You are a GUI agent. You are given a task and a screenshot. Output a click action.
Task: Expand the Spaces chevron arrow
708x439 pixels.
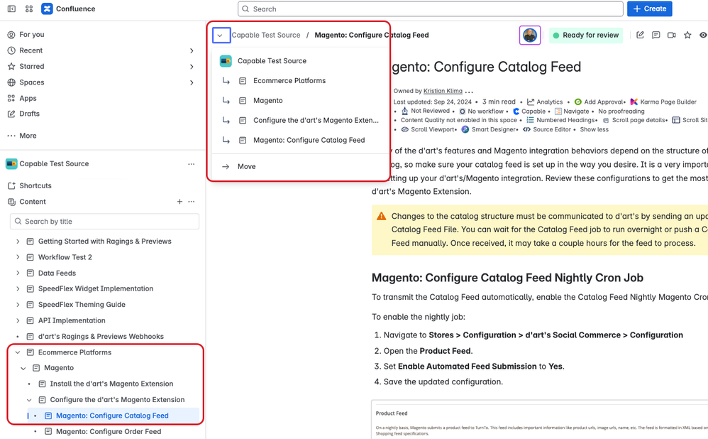pos(192,82)
